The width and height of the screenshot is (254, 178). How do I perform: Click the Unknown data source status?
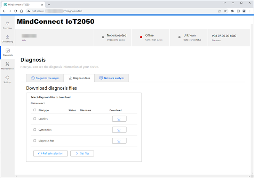point(190,35)
